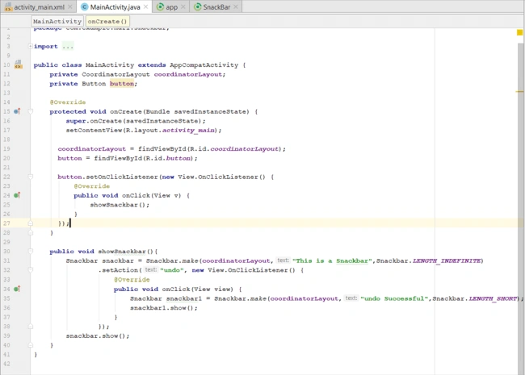This screenshot has height=375, width=525.
Task: Click the warning stripe mark in scrollbar
Action: pos(519,91)
